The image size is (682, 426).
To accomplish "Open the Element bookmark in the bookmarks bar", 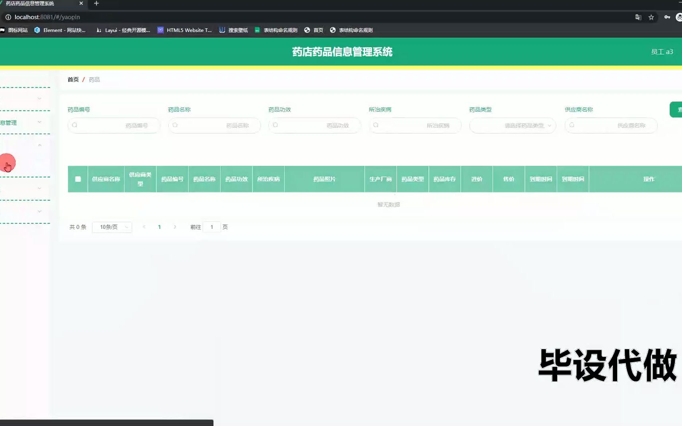I will (60, 30).
